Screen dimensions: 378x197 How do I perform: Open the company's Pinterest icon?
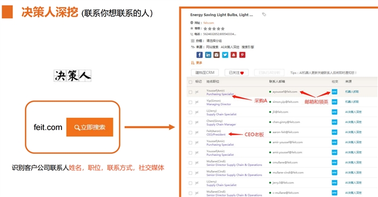242,55
